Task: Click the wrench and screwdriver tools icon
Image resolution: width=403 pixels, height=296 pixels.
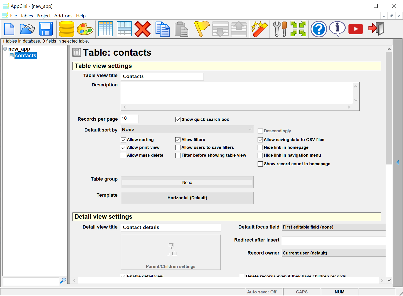Action: click(x=280, y=29)
